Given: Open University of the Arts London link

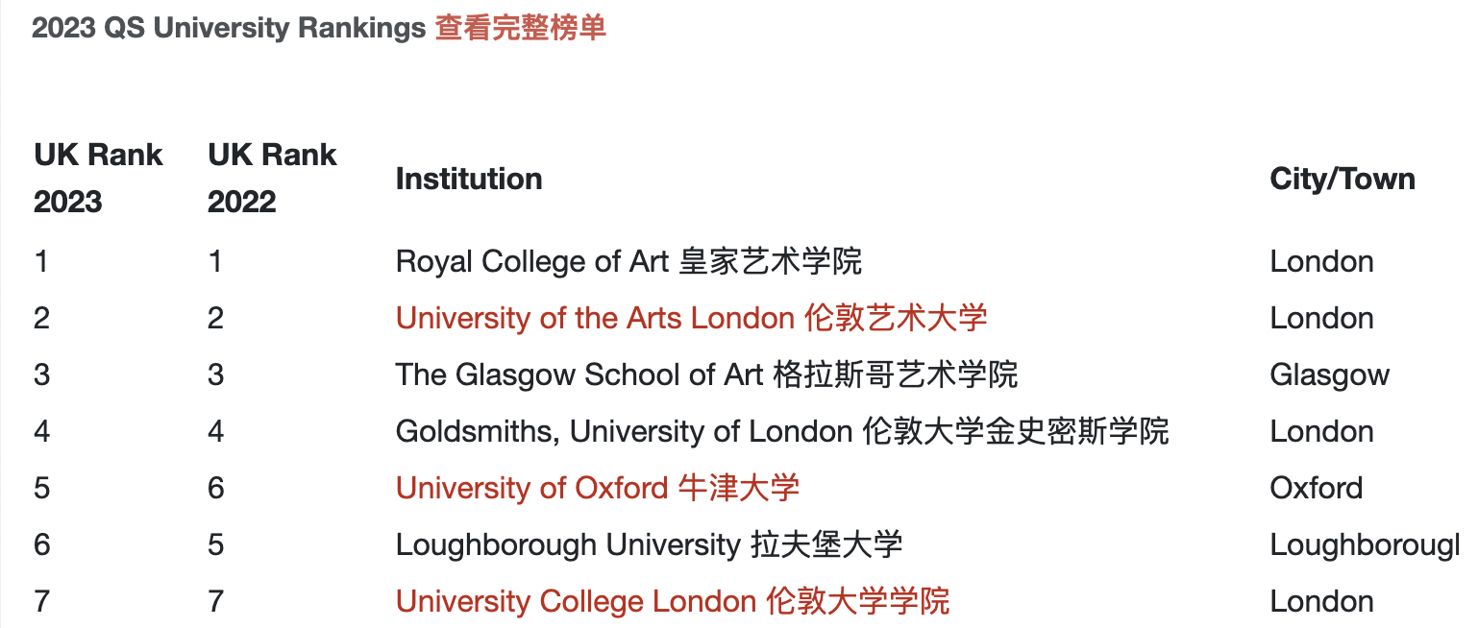Looking at the screenshot, I should [691, 318].
